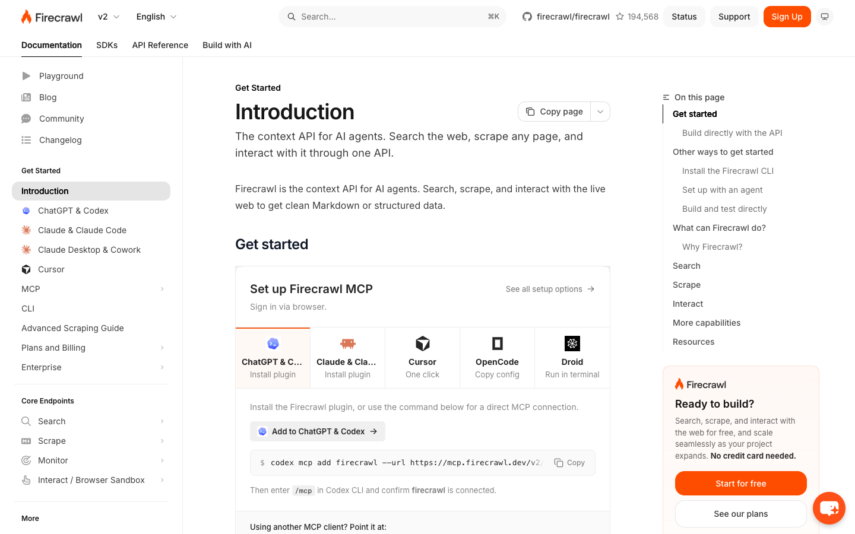The height and width of the screenshot is (534, 855).
Task: Switch to the API Reference tab
Action: point(160,45)
